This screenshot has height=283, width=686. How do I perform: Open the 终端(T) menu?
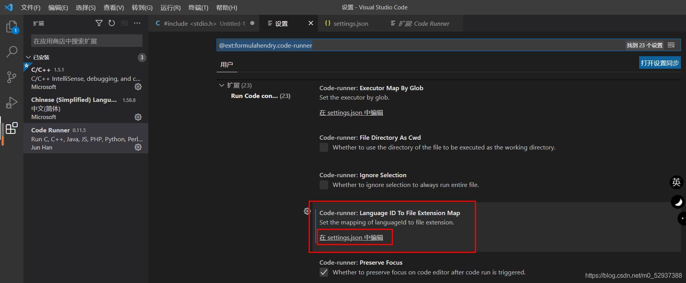(198, 7)
